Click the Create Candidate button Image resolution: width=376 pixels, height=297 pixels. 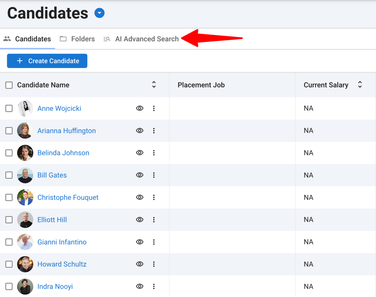point(47,61)
